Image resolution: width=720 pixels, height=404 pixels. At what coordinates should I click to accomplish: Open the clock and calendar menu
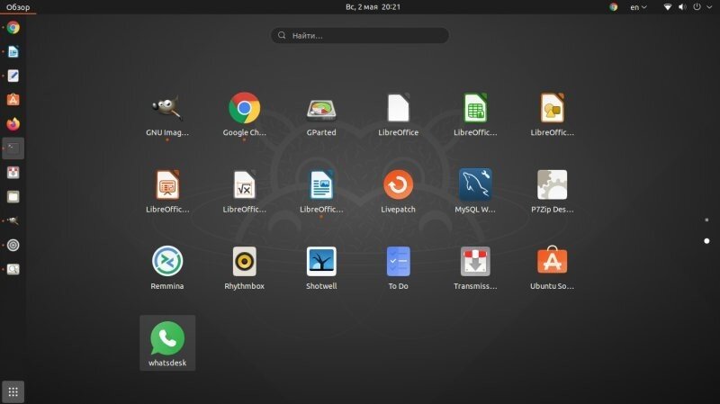pos(373,7)
